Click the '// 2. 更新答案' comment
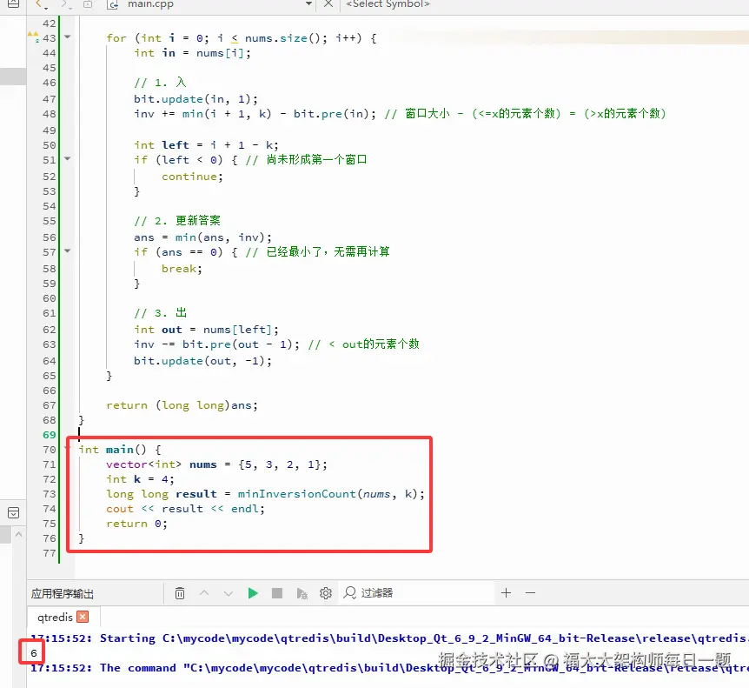This screenshot has height=688, width=749. click(177, 220)
